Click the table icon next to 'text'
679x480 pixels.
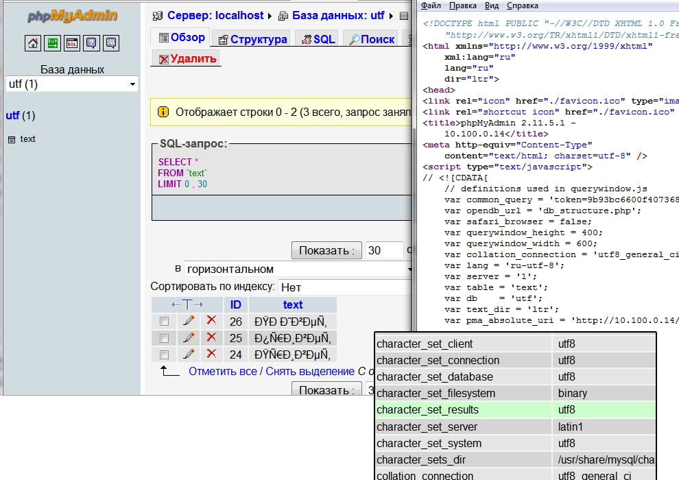pos(11,139)
